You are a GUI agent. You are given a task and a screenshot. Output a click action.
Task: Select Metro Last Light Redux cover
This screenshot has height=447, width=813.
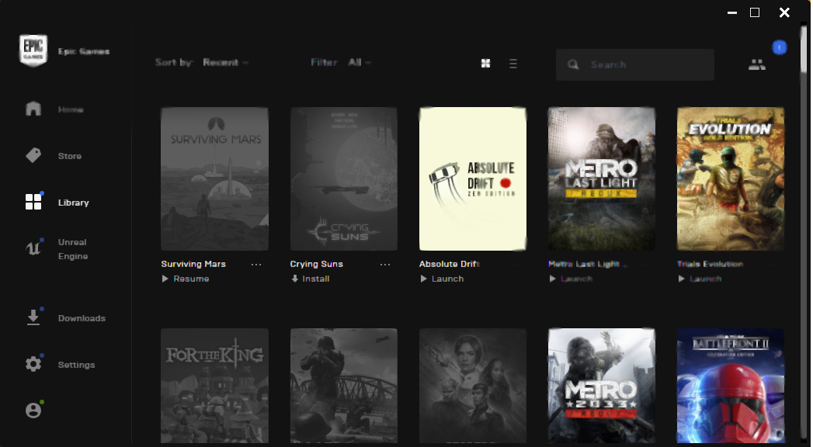coord(602,178)
